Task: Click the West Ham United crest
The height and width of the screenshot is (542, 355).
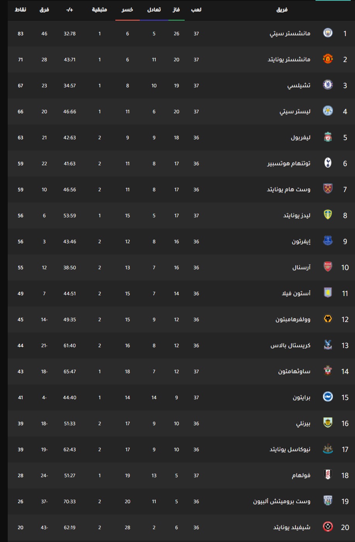Action: [x=328, y=189]
